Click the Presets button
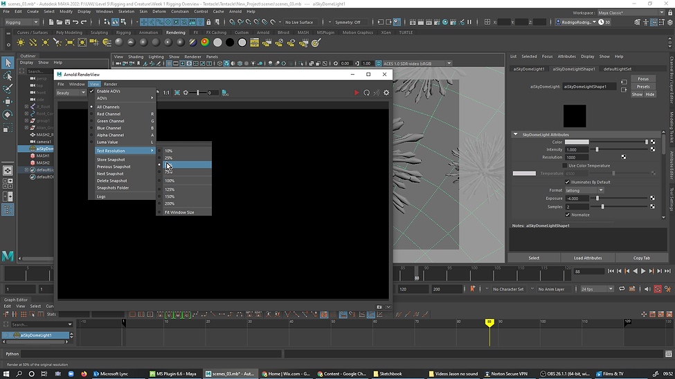The image size is (675, 379). (x=643, y=86)
